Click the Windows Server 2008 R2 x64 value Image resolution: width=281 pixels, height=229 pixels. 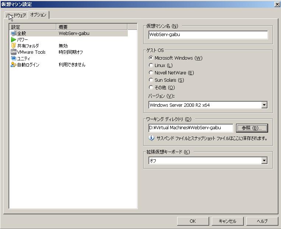(180, 105)
